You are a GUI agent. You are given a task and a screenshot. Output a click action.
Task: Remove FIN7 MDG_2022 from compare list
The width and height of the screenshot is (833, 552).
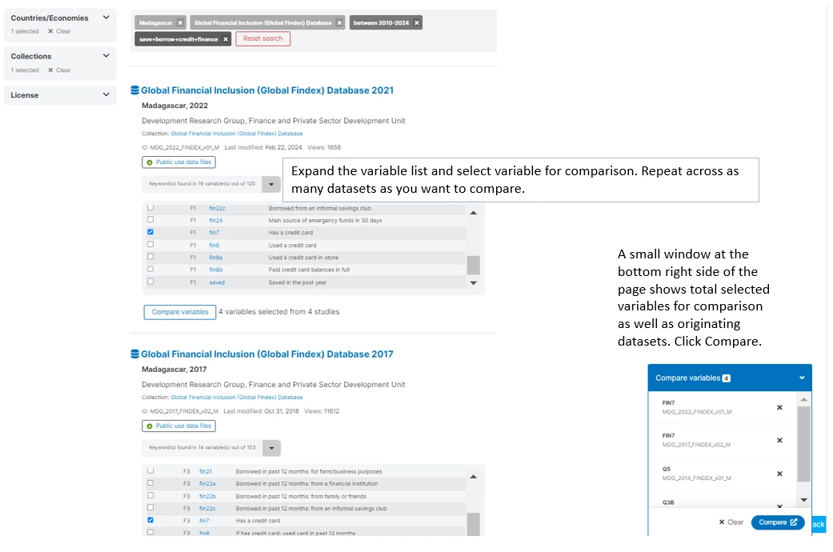779,407
